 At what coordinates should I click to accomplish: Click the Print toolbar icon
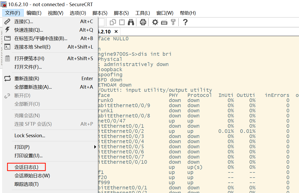tap(143, 22)
